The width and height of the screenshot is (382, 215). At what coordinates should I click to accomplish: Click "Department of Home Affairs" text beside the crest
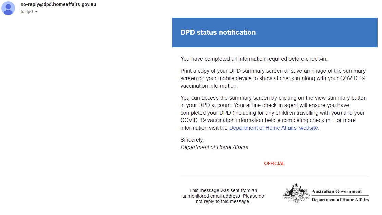pos(340,200)
